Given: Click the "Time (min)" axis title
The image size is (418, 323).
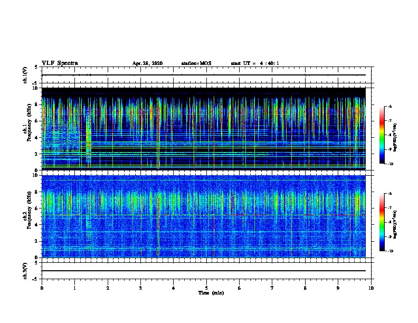Looking at the screenshot, I should coord(211,293).
